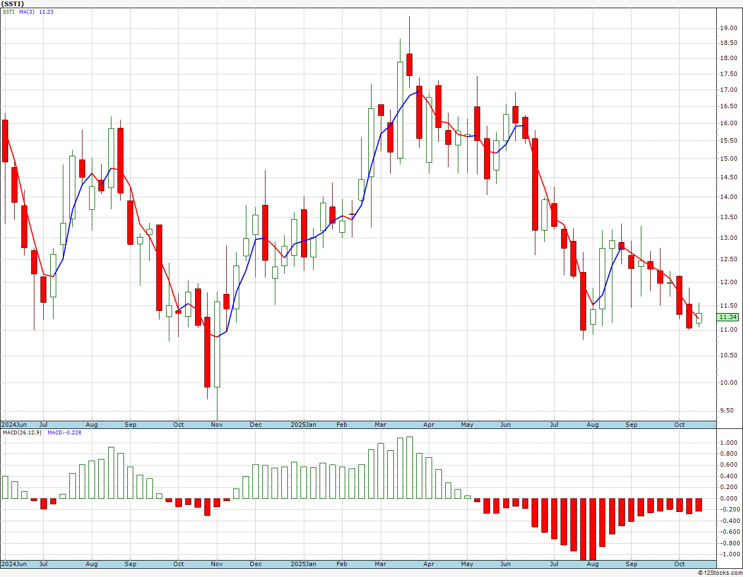The image size is (743, 577).
Task: Click "Apr" on the MACD panel date axis
Action: pos(429,564)
